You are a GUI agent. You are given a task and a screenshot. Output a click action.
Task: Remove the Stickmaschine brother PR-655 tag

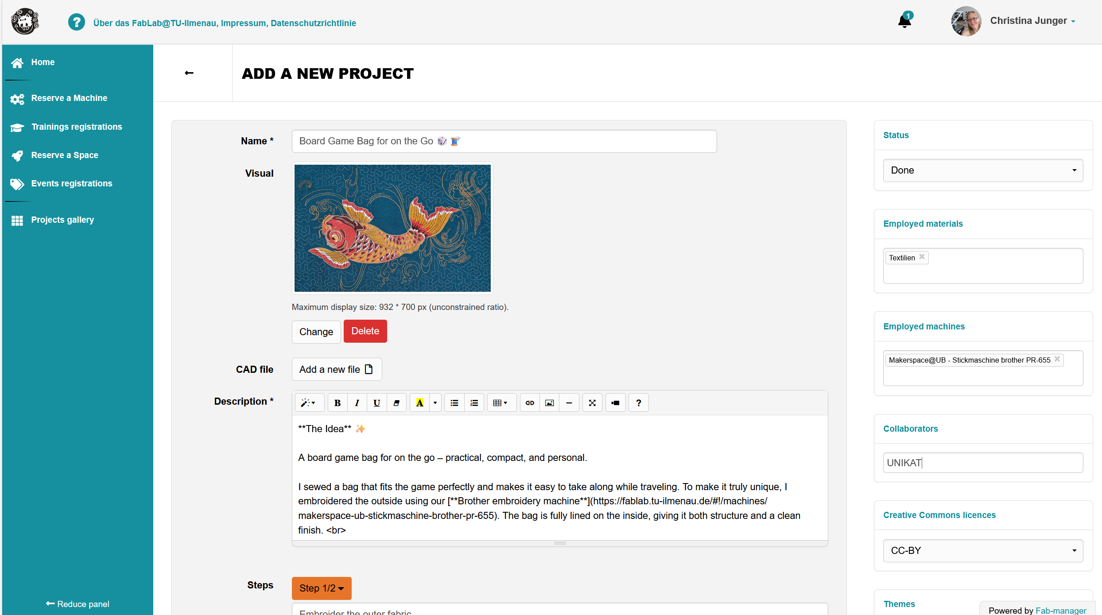click(x=1057, y=359)
